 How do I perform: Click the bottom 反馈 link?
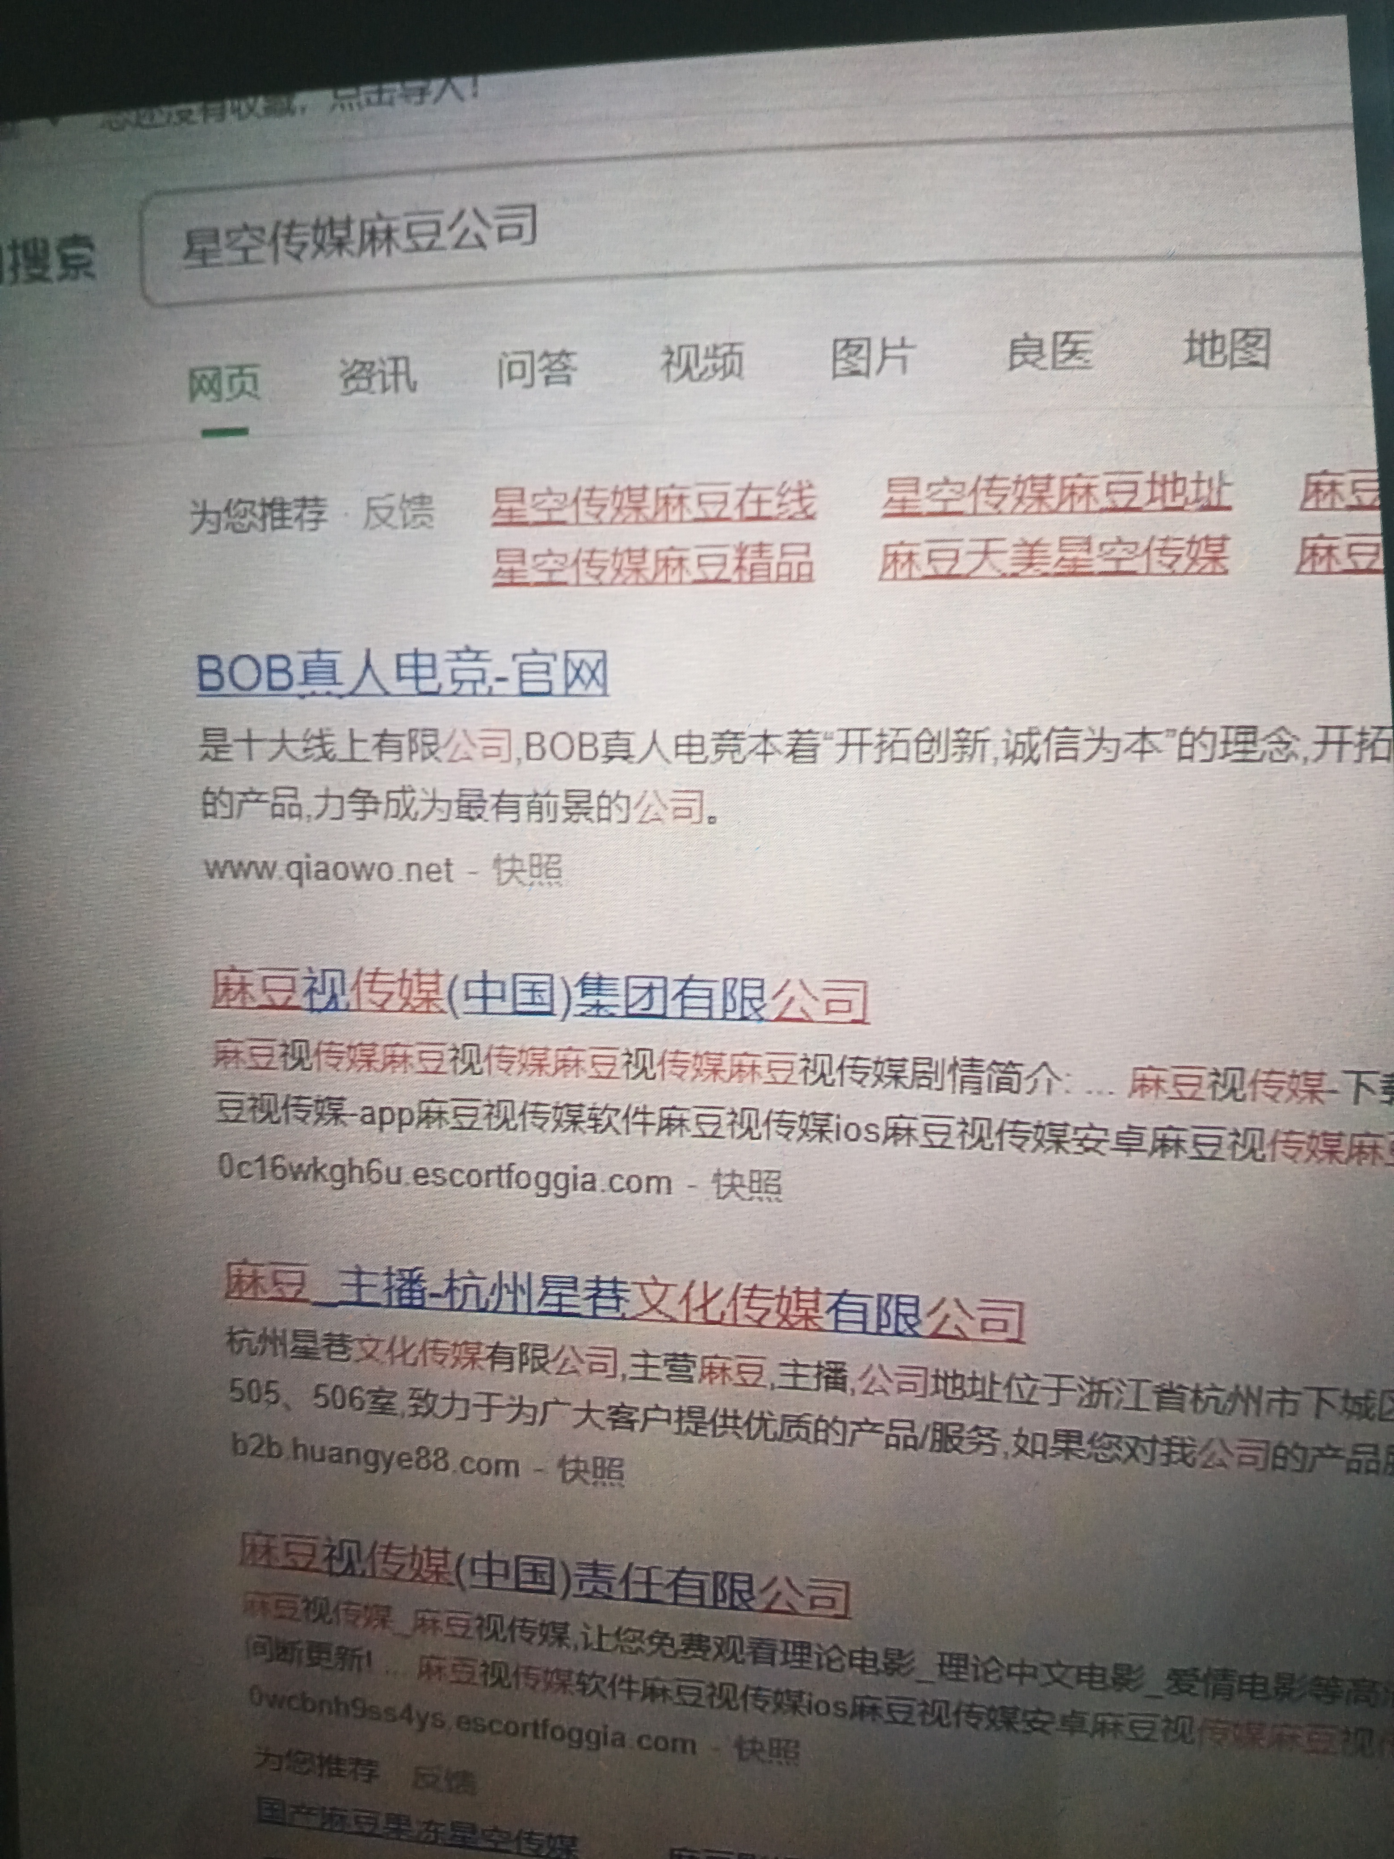[445, 1780]
